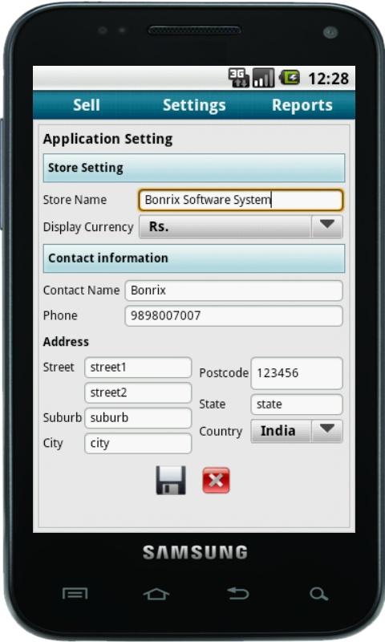
Task: Tap the signal strength bars icon
Action: [263, 77]
